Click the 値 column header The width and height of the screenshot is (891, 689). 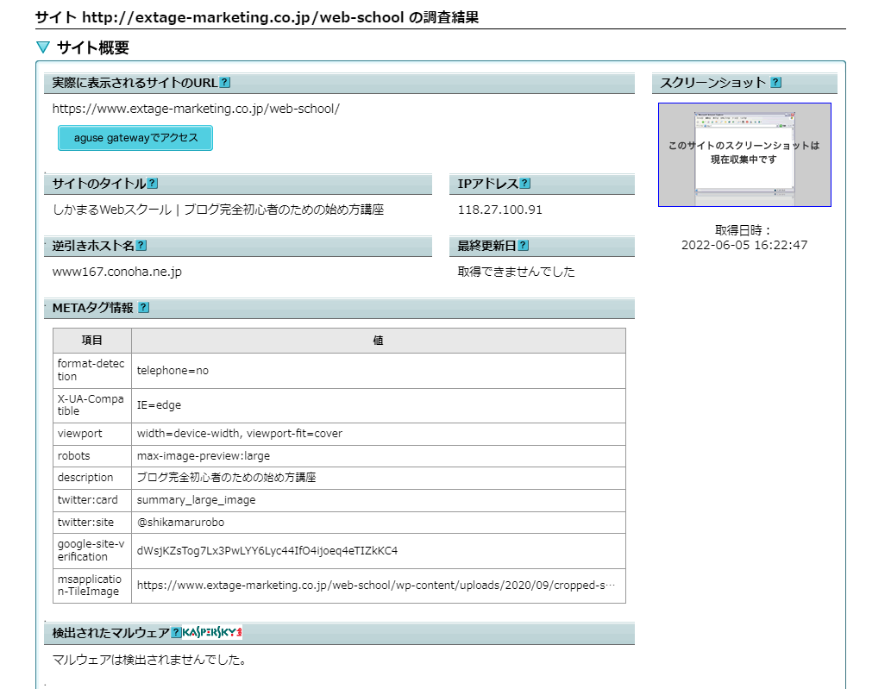pyautogui.click(x=379, y=341)
